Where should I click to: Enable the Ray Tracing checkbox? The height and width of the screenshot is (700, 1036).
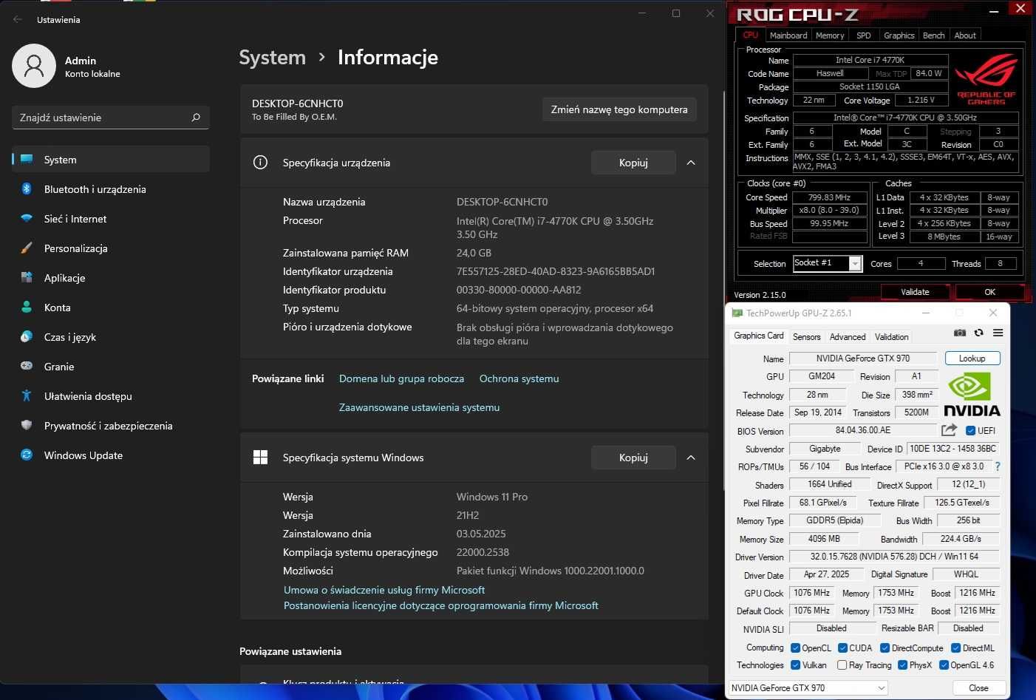(842, 665)
